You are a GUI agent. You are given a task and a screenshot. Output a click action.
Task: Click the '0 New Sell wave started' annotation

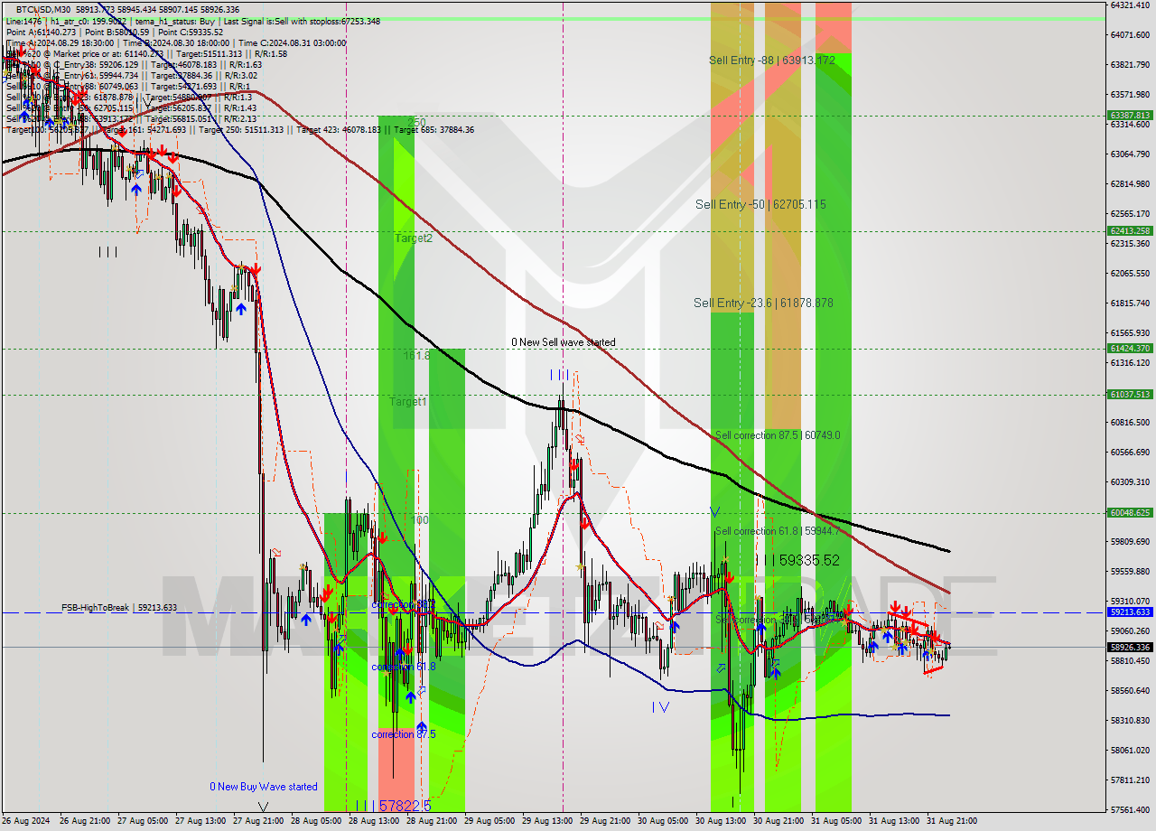coord(564,342)
